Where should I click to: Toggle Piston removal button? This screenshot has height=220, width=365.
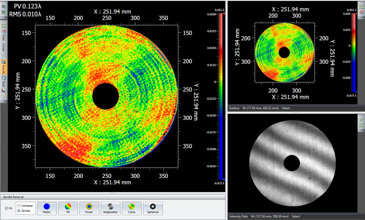click(x=47, y=208)
